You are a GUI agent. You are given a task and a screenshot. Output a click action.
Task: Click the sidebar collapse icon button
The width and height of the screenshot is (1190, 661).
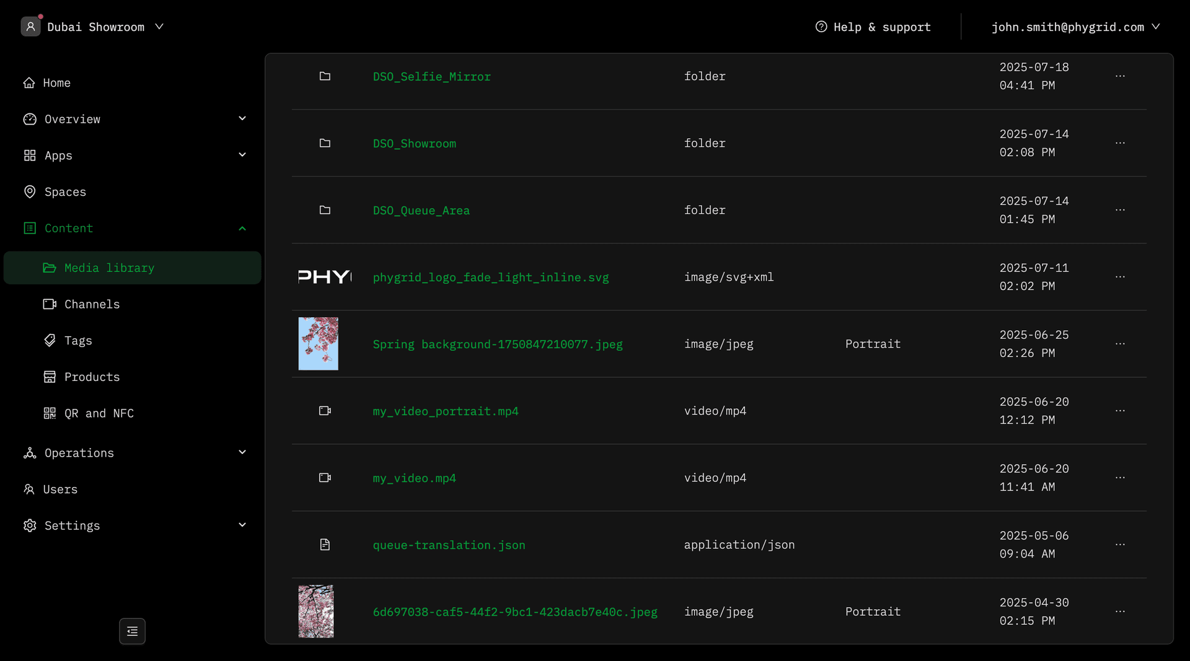click(132, 631)
